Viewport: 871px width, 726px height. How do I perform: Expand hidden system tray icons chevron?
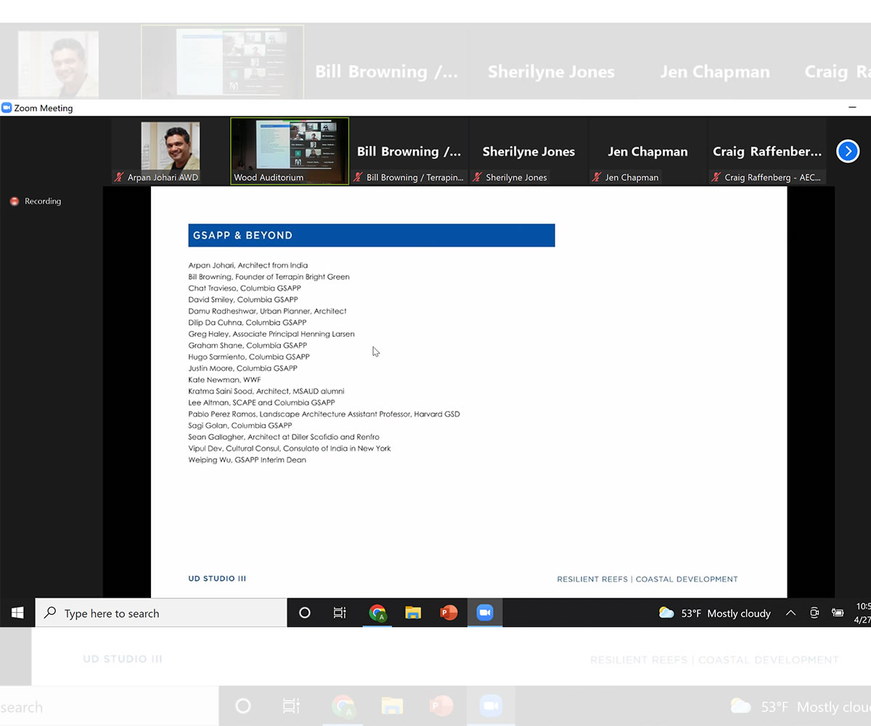pyautogui.click(x=790, y=613)
